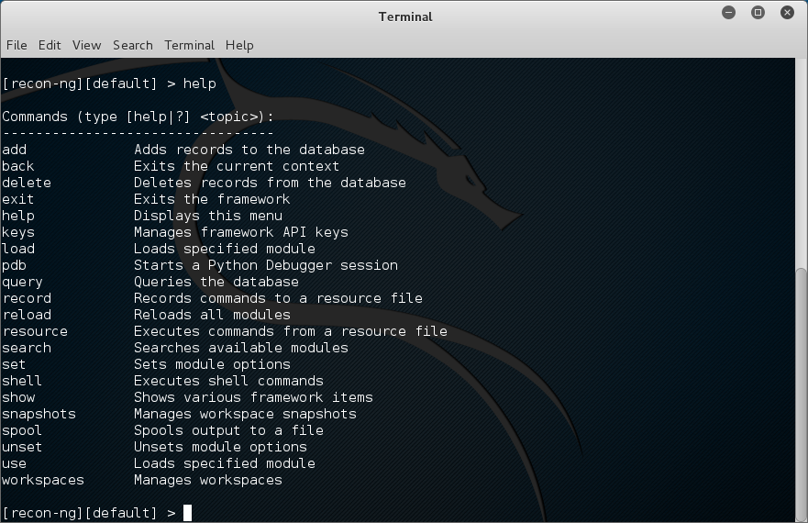Viewport: 808px width, 523px height.
Task: Click the 'exit' command text
Action: pos(18,199)
